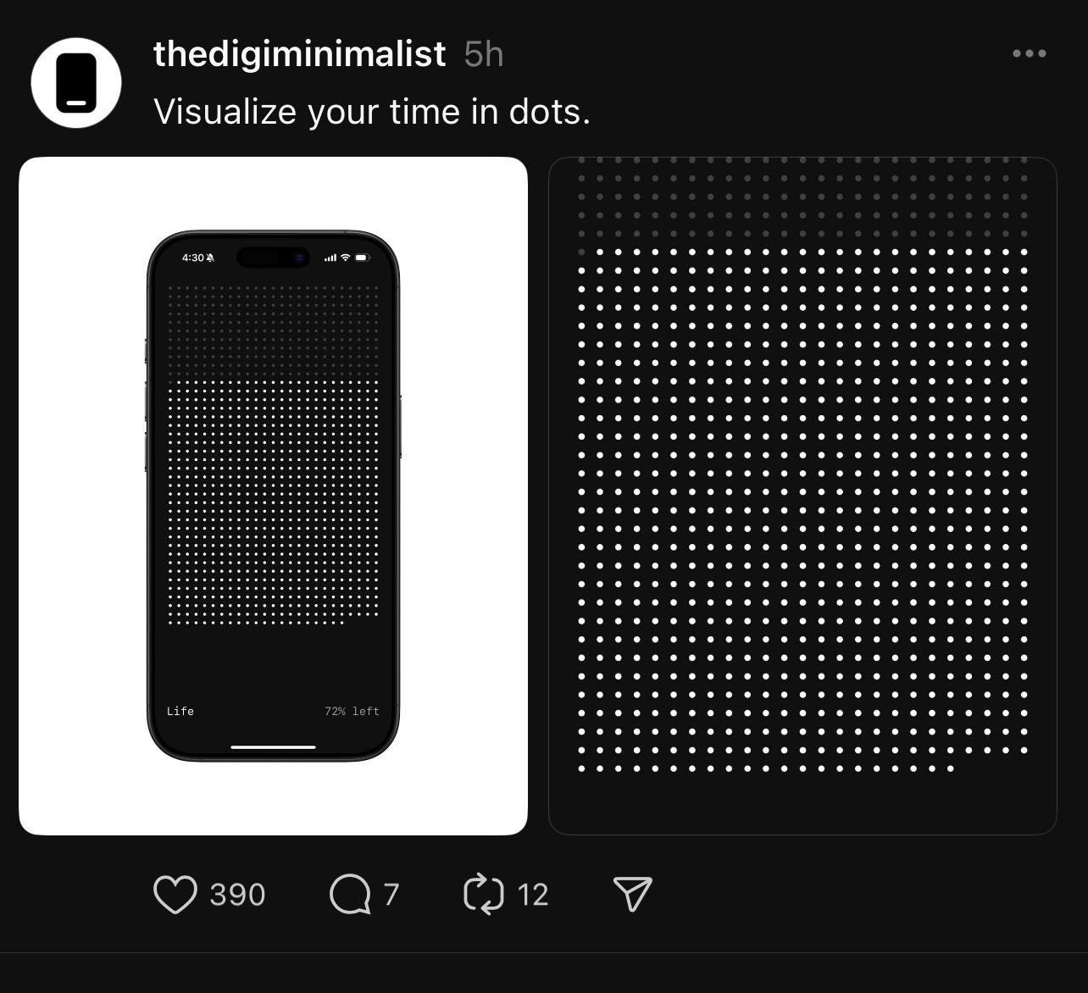
Task: Click the "Life" label in the phone mockup
Action: pos(180,711)
